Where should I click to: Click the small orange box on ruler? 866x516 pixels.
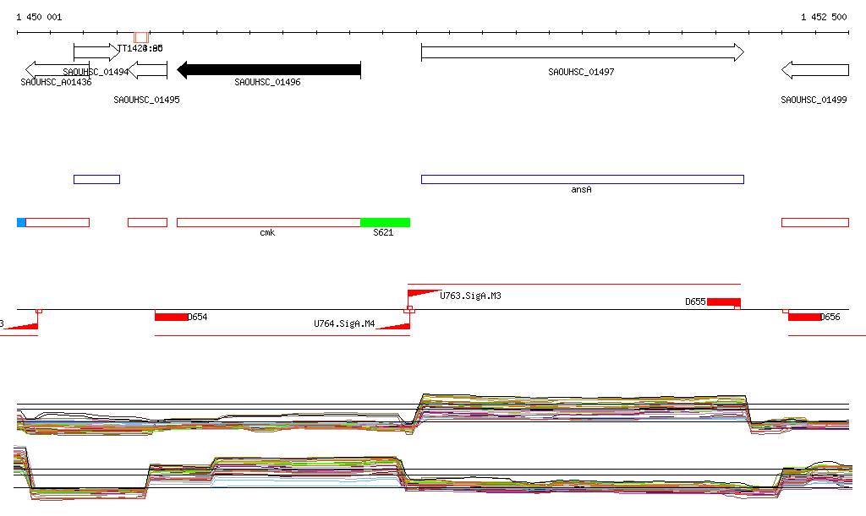click(x=141, y=37)
